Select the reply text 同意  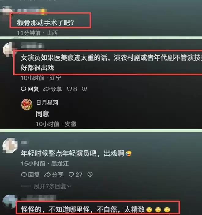[43, 114]
